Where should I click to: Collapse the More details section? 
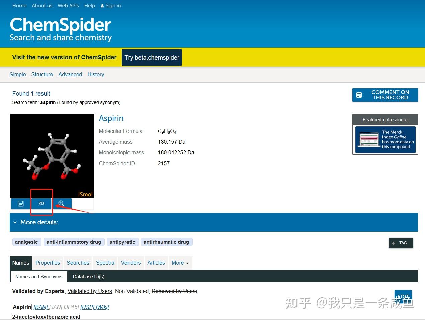pyautogui.click(x=15, y=222)
